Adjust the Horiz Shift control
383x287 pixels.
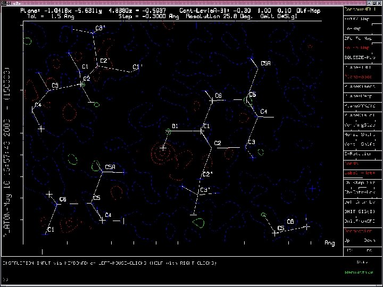coord(360,134)
